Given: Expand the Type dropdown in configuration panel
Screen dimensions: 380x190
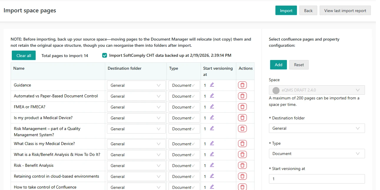Looking at the screenshot, I should coord(316,154).
